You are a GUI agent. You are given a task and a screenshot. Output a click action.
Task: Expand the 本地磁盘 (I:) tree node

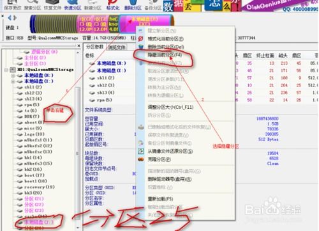(x=13, y=81)
